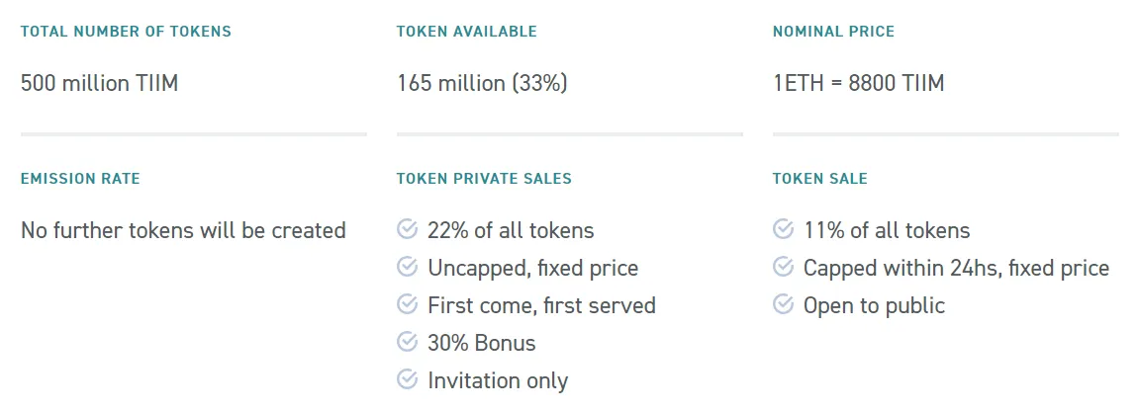Click the Nominal Price heading
Screen dimensions: 1139x411
click(833, 32)
